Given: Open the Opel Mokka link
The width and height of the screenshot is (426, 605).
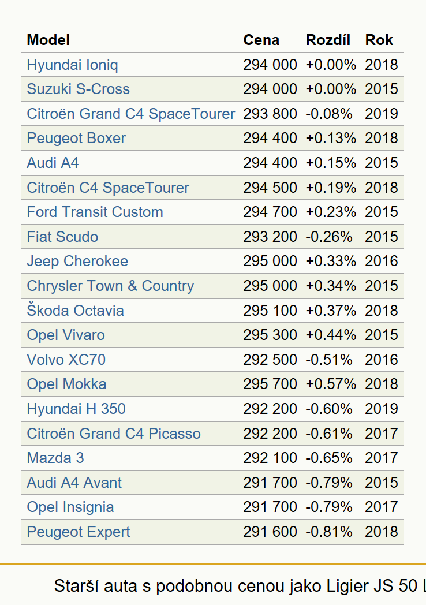Looking at the screenshot, I should coord(66,384).
